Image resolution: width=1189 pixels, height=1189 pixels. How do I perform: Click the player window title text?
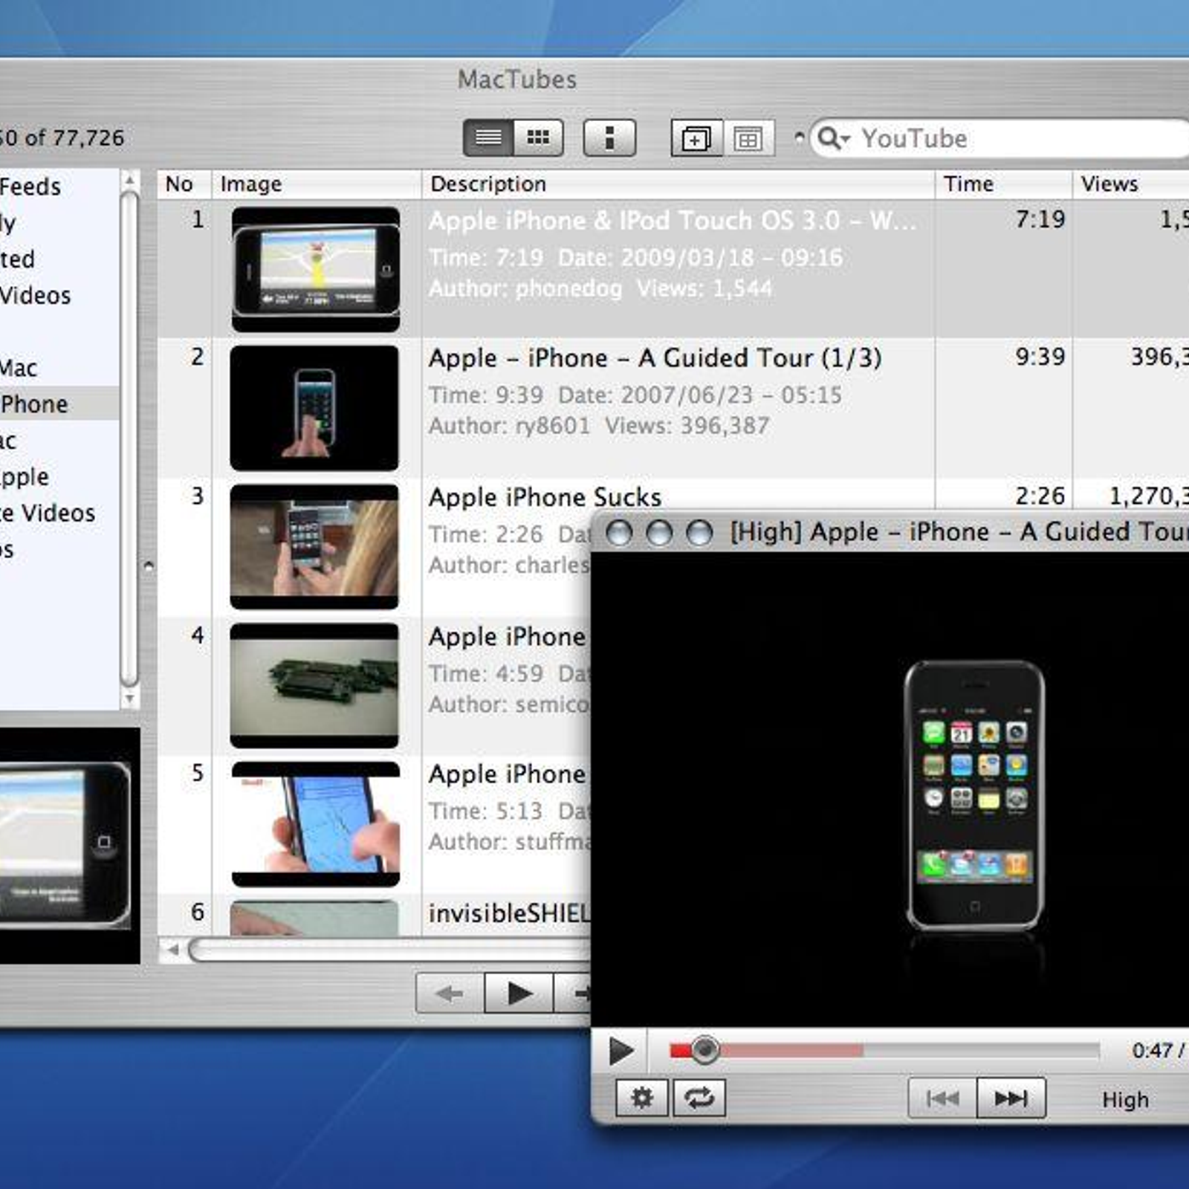[959, 532]
